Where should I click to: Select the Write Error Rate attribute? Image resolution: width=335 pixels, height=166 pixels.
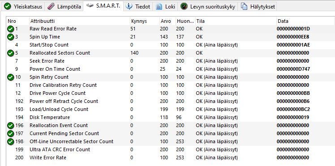48,157
